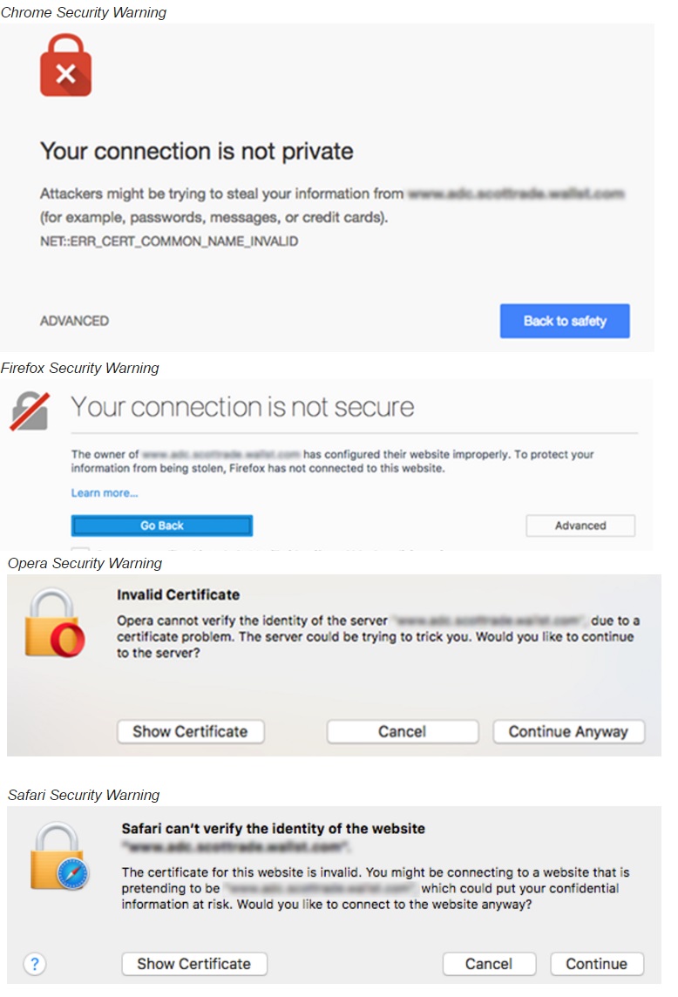Click the NET::ERR_CERT_COMMON_NAME_INVALID error code
This screenshot has height=997, width=678.
(x=169, y=241)
